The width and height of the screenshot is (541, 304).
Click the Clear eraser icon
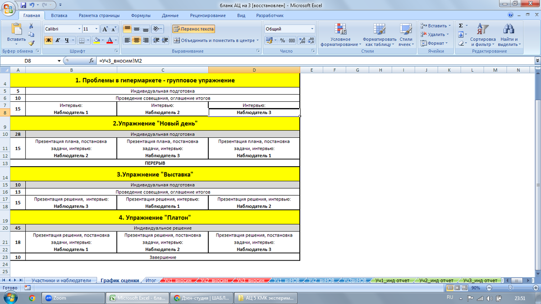[x=461, y=43]
